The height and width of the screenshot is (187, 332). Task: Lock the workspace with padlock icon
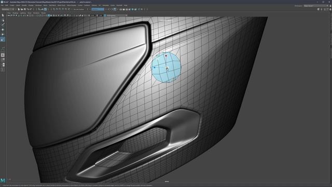[330, 6]
